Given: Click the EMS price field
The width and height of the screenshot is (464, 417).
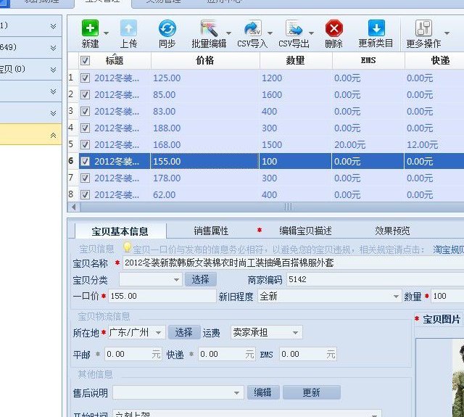Looking at the screenshot, I should pos(308,354).
